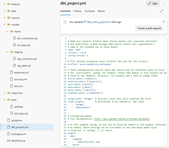Screen dimensions: 169x148
Task: Click the info icon in notification banner
Action: (x=65, y=22)
